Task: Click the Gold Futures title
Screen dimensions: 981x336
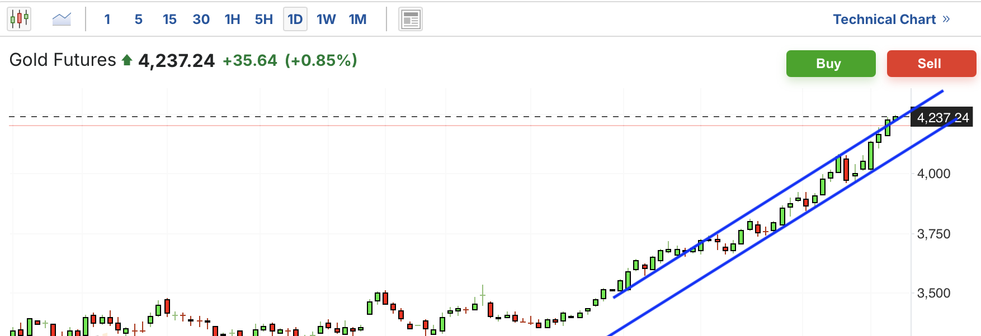Action: pyautogui.click(x=63, y=60)
